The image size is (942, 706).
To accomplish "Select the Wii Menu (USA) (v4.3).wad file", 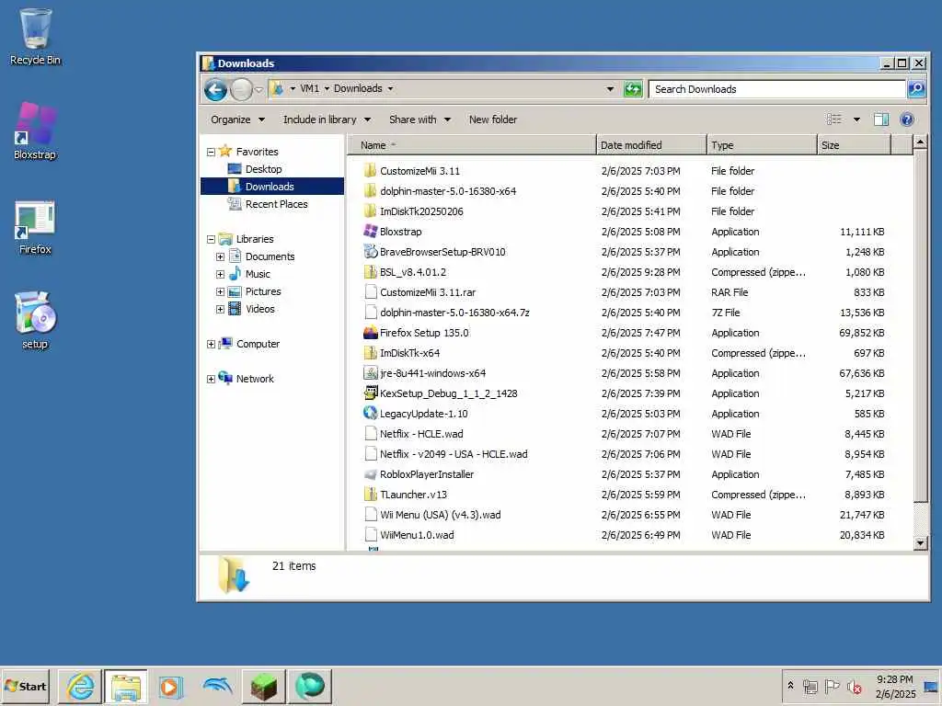I will tap(440, 515).
